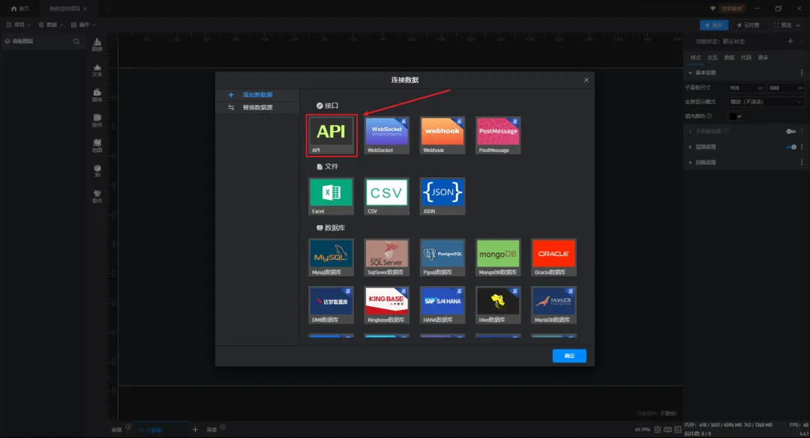Expand the 封面设置 section
The height and width of the screenshot is (438, 810).
(691, 162)
